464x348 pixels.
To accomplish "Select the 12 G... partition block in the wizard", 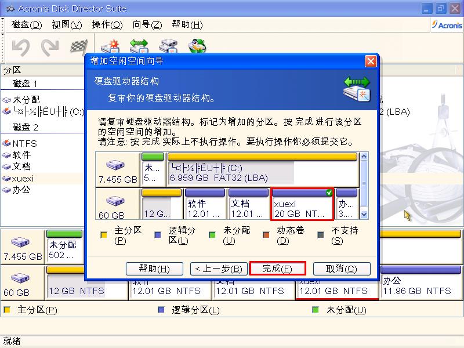I will [161, 204].
